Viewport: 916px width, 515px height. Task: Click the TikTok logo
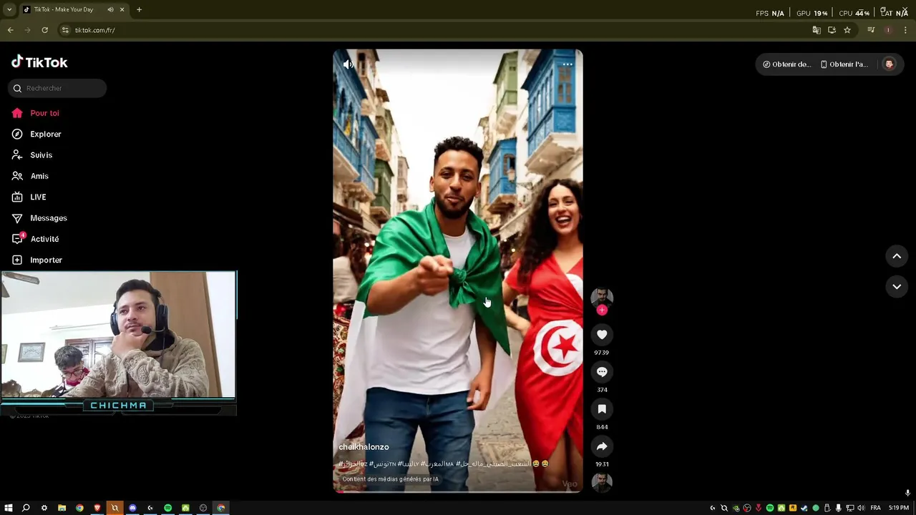pyautogui.click(x=39, y=62)
